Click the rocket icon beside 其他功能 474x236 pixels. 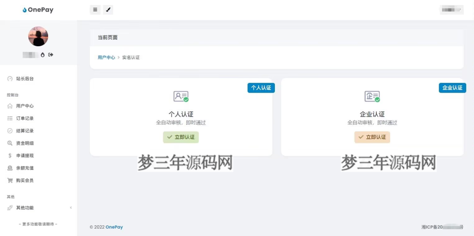tap(10, 208)
